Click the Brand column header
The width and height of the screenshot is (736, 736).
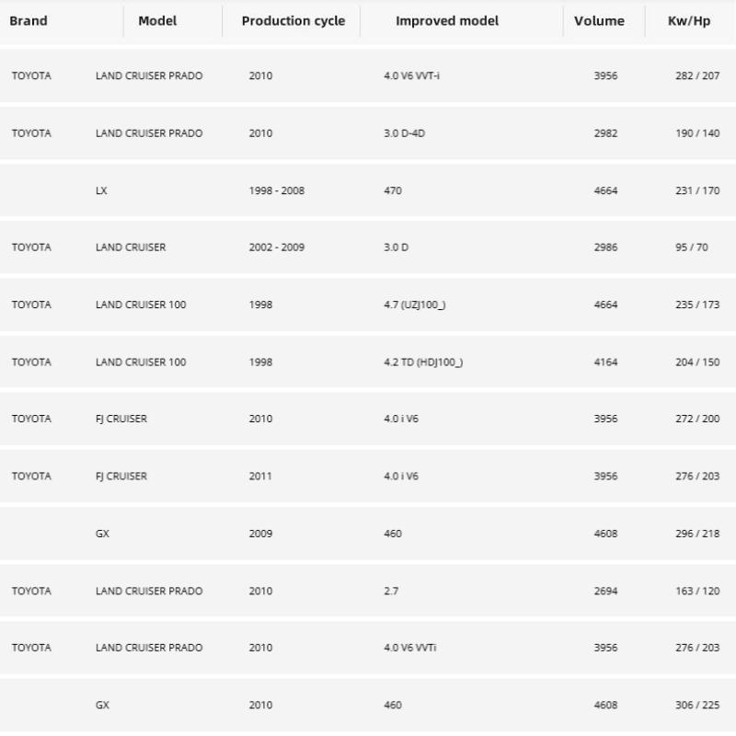[x=29, y=21]
